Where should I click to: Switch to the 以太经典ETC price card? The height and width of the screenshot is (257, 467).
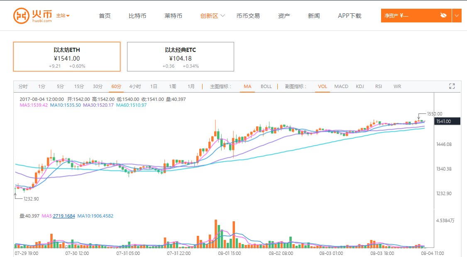pos(180,57)
